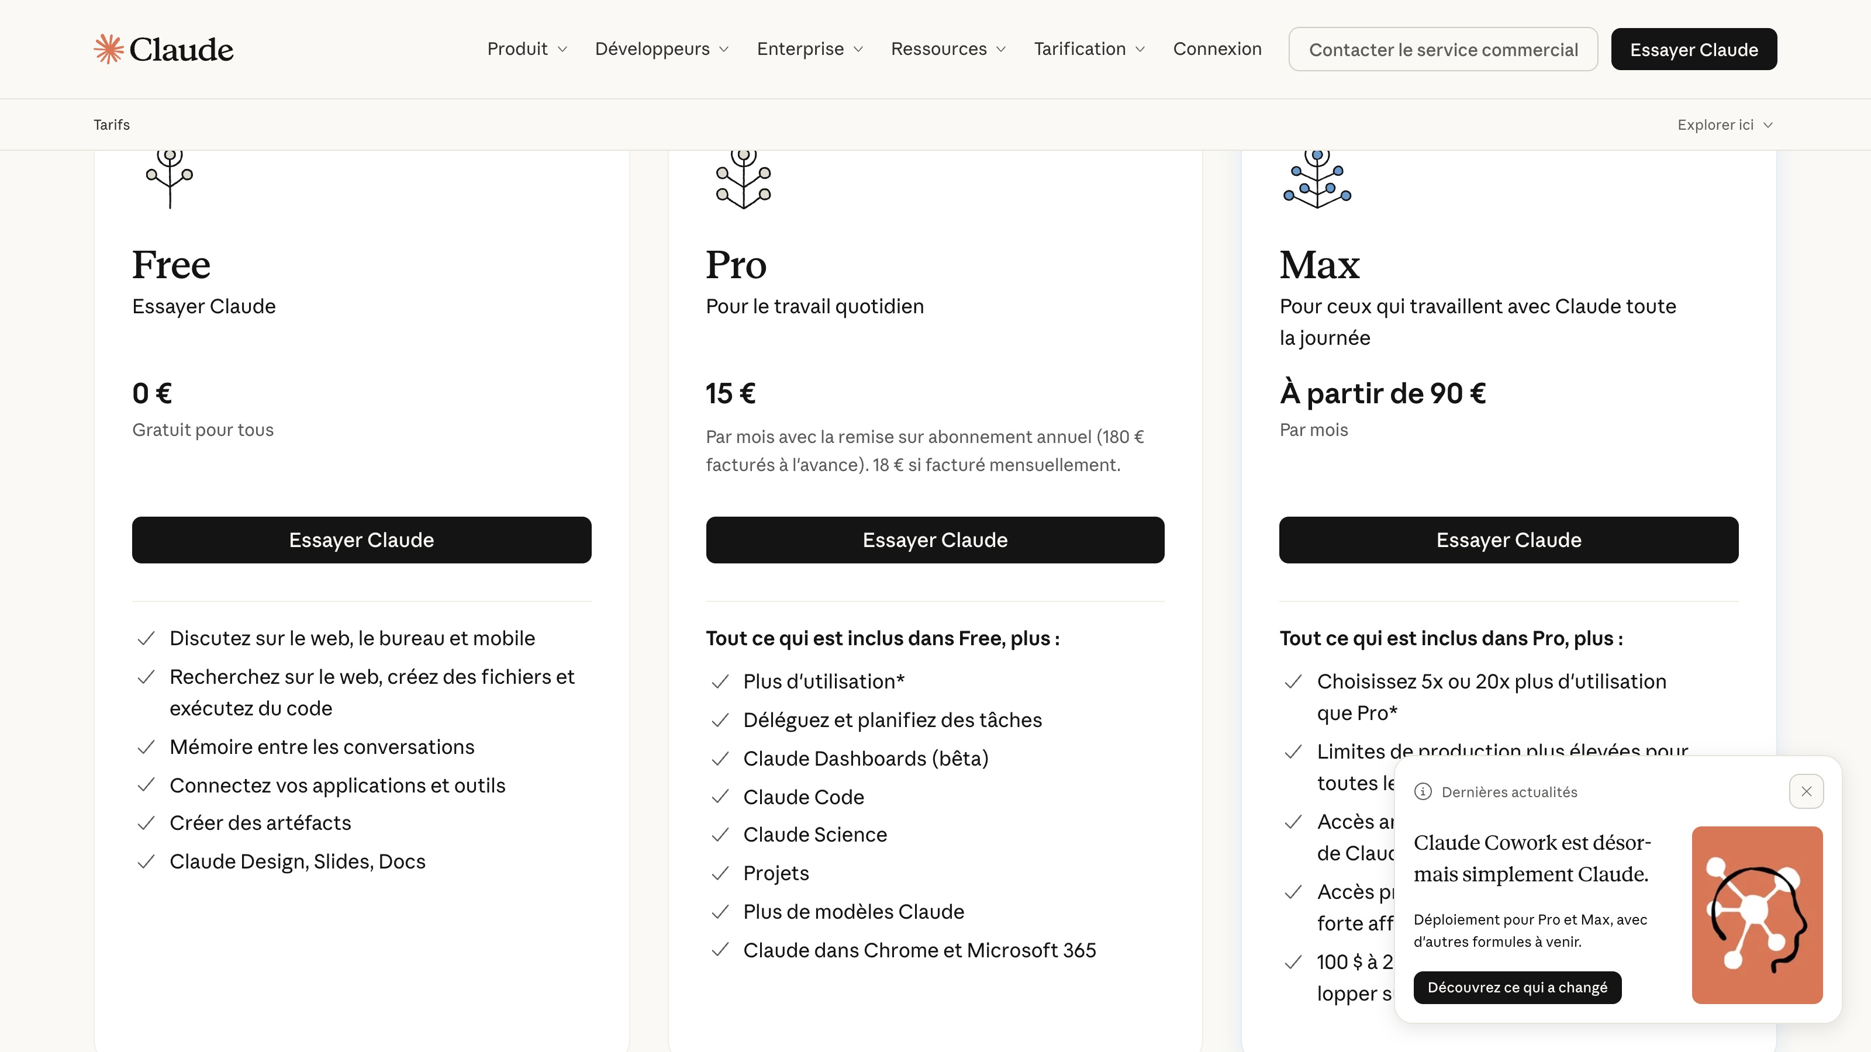Click checkmark beside Projets
This screenshot has height=1052, width=1871.
(x=720, y=873)
